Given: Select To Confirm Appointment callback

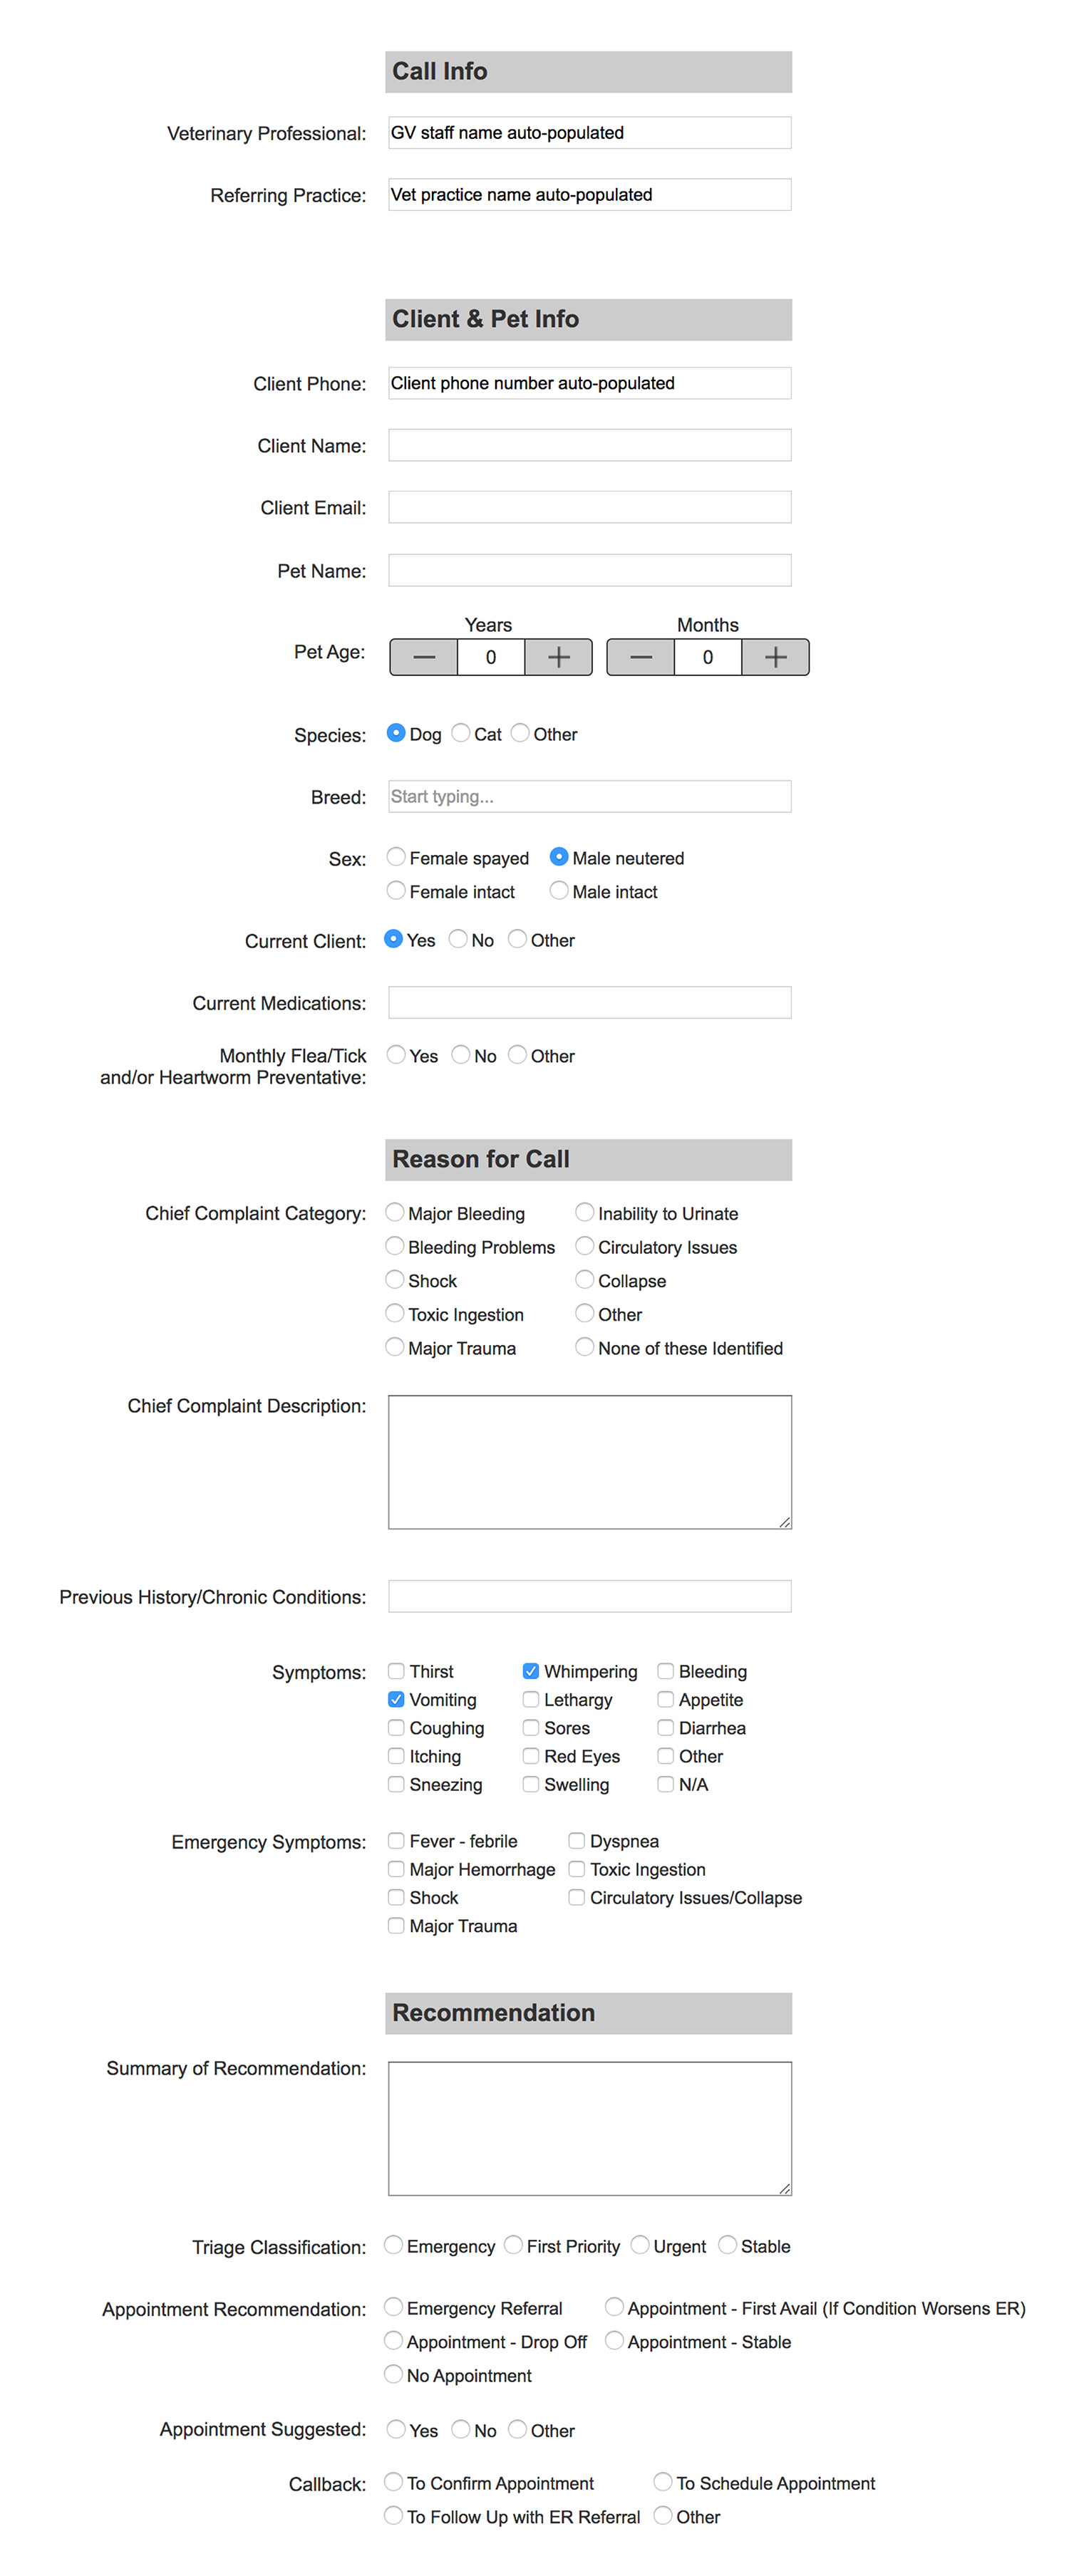Looking at the screenshot, I should tap(394, 2482).
